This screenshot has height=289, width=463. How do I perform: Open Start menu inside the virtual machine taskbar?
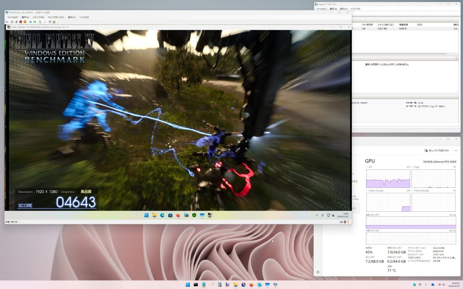(x=146, y=215)
